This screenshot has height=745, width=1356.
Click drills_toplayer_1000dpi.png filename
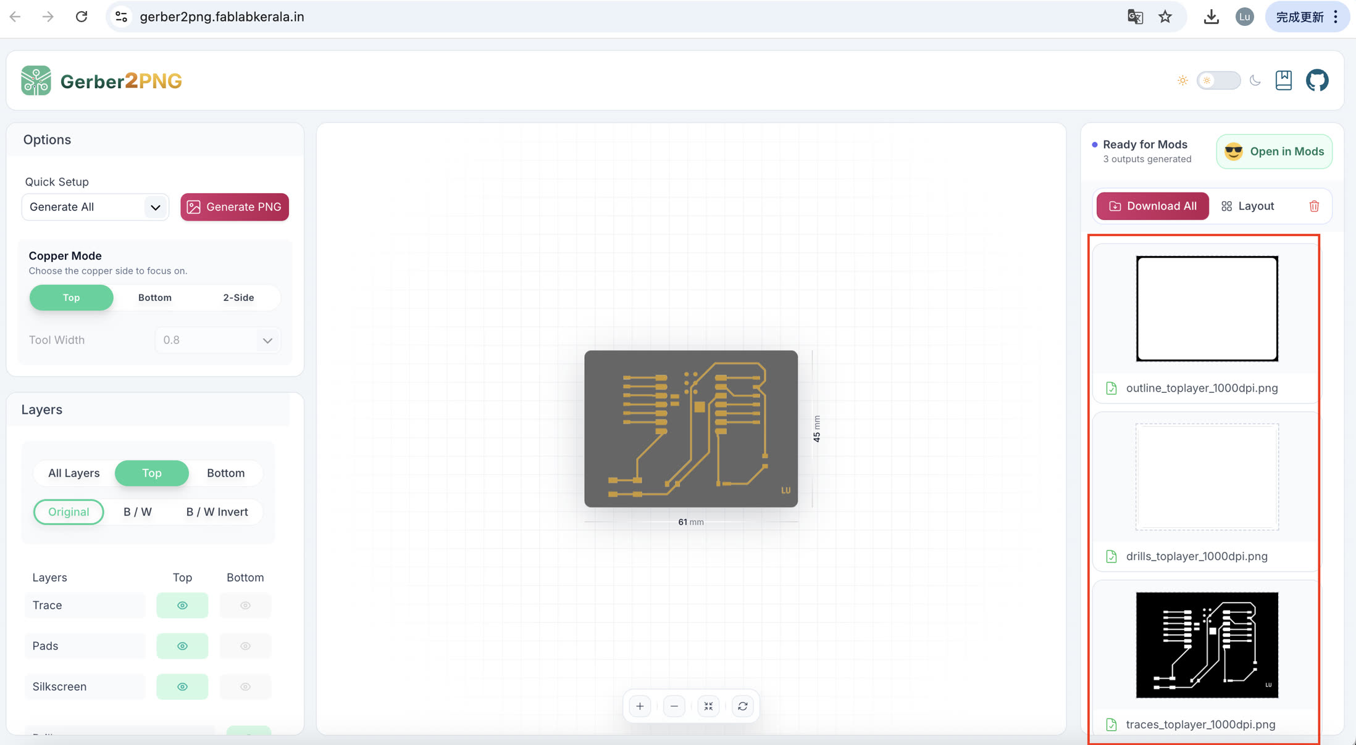(1197, 556)
